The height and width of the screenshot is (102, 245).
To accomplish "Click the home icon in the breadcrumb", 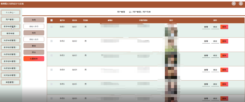I will pos(130,12).
